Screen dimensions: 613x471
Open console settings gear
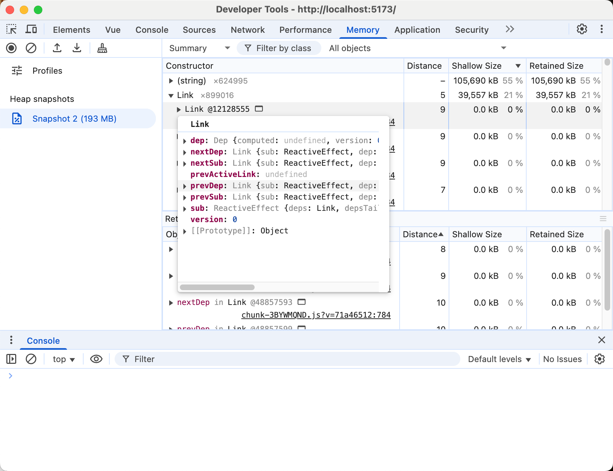click(600, 359)
